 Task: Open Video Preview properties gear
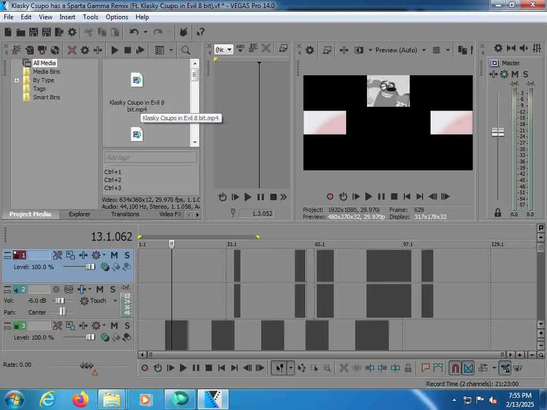pos(309,50)
